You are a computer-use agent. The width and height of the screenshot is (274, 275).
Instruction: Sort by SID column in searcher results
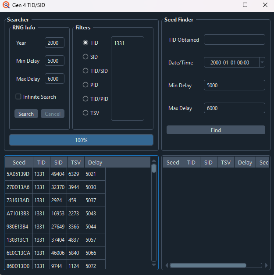tap(58, 162)
